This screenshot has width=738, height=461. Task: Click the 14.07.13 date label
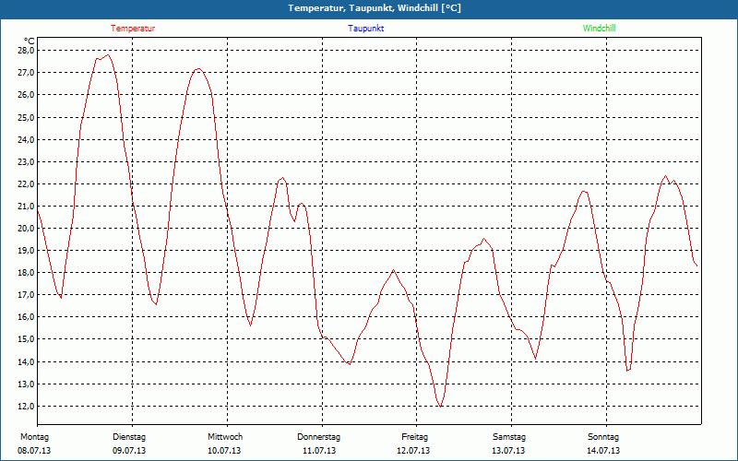point(603,451)
